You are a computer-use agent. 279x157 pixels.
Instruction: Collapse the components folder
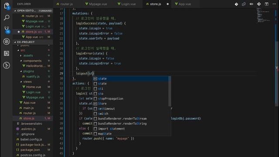[x=32, y=61]
